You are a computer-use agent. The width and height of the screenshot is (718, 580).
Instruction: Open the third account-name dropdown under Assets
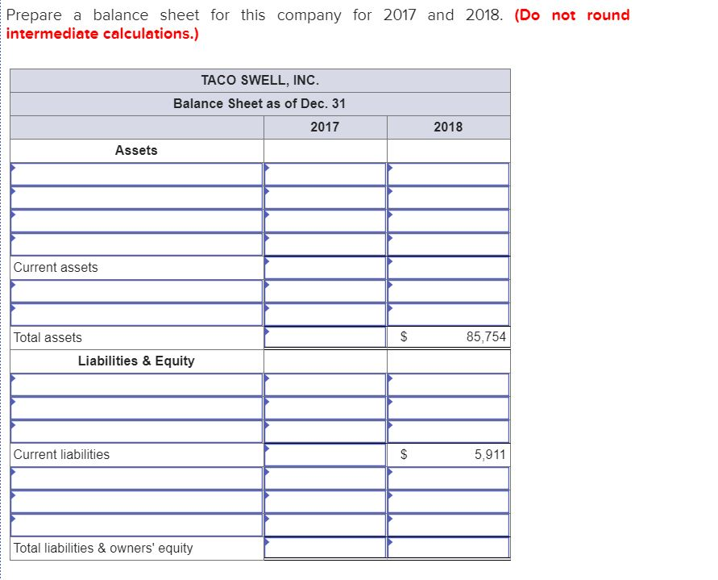coord(136,221)
